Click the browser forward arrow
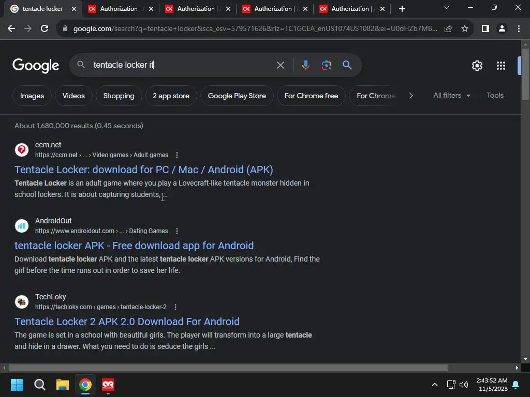The height and width of the screenshot is (397, 530). click(x=28, y=29)
